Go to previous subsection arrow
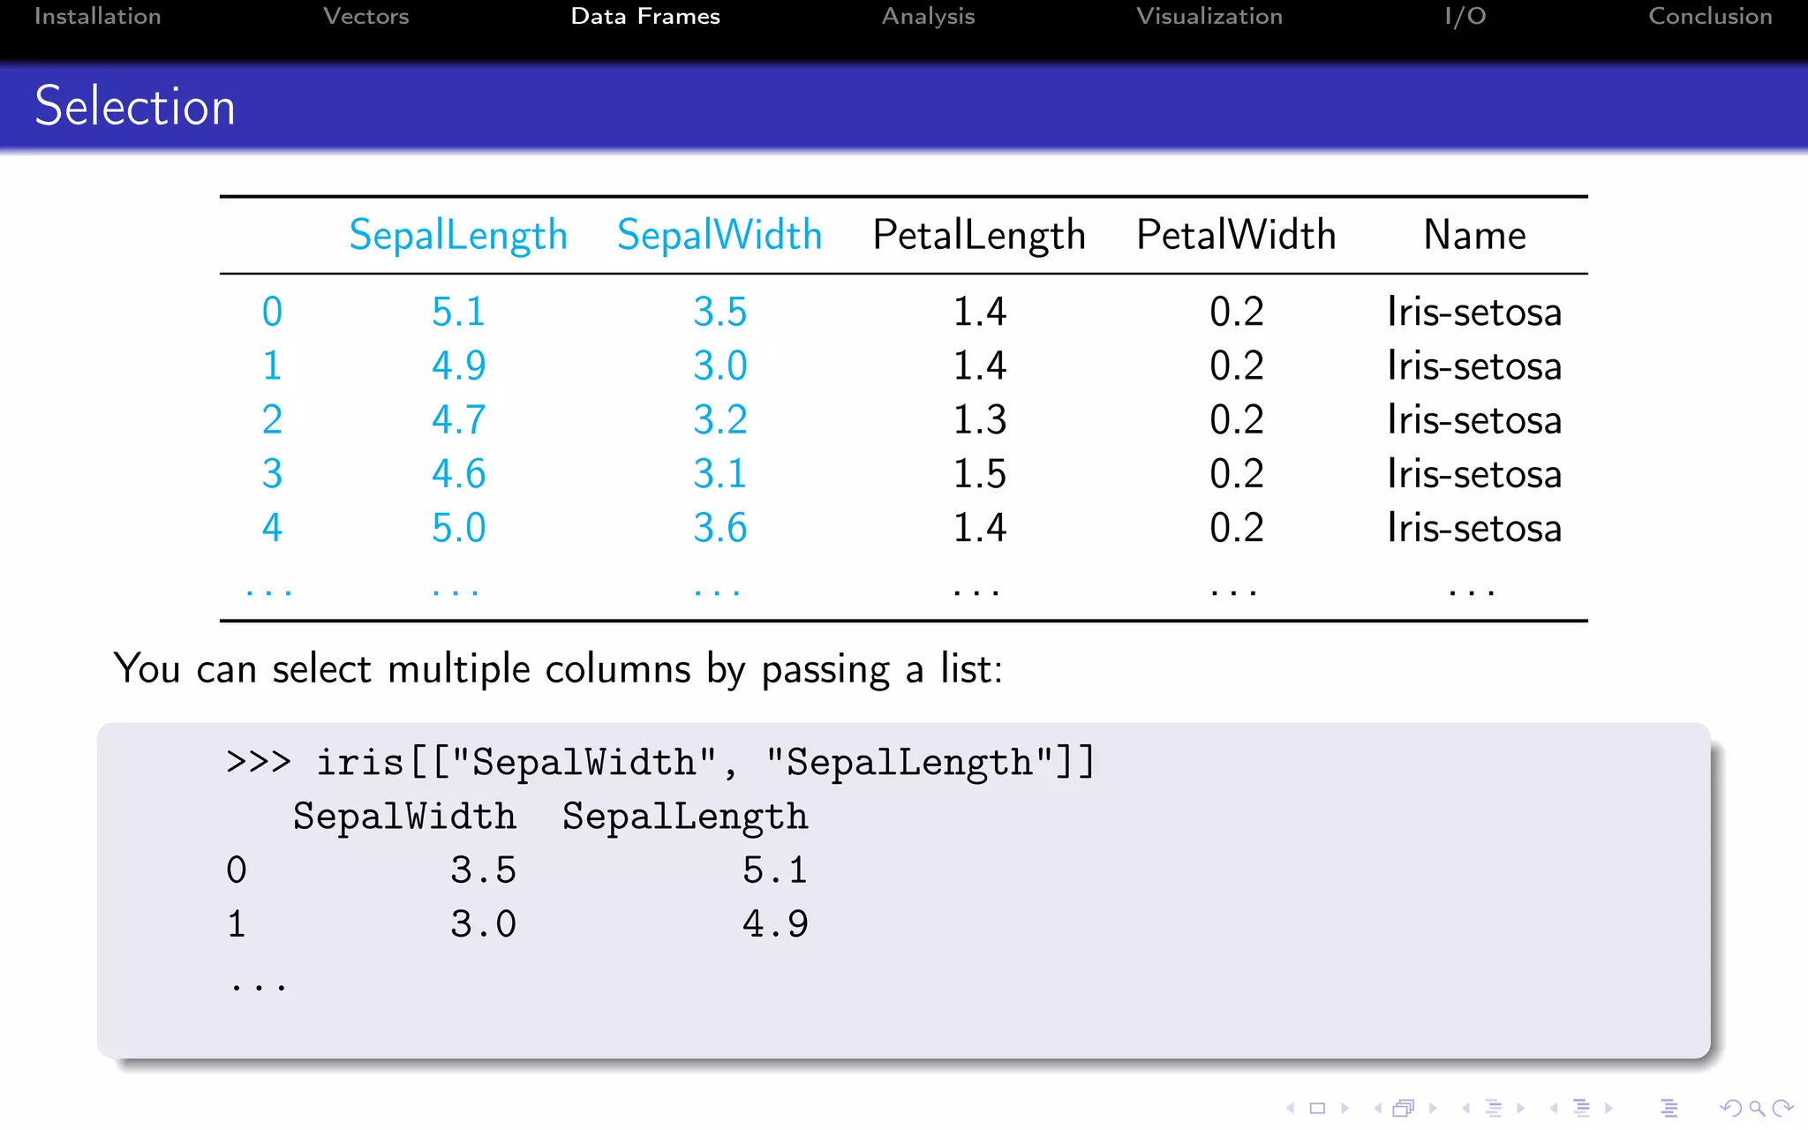 (1466, 1108)
